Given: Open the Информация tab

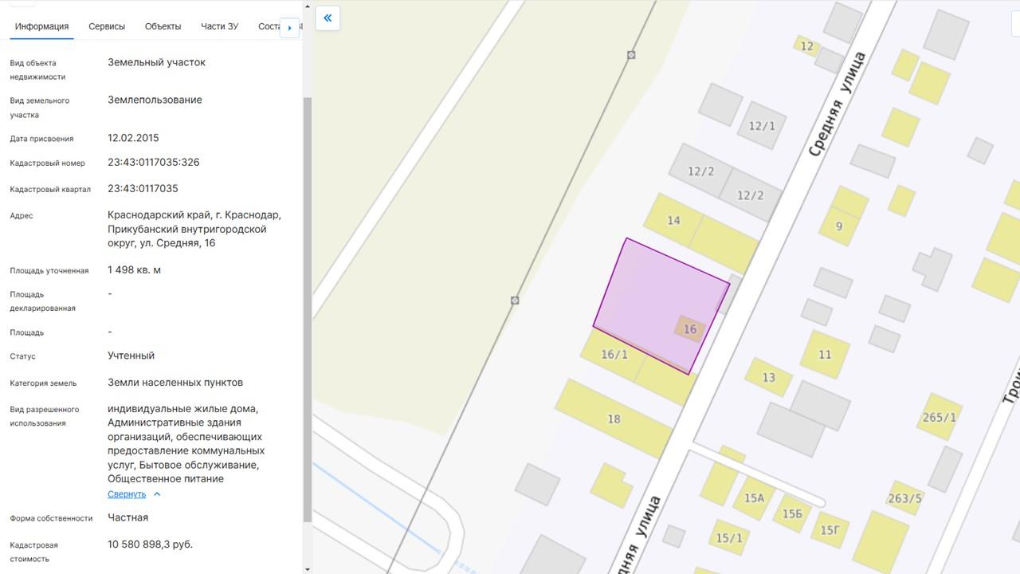Looking at the screenshot, I should 41,26.
